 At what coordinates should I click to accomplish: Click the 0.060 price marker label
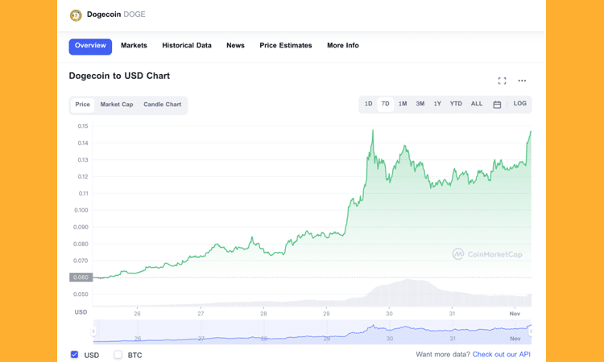click(81, 278)
